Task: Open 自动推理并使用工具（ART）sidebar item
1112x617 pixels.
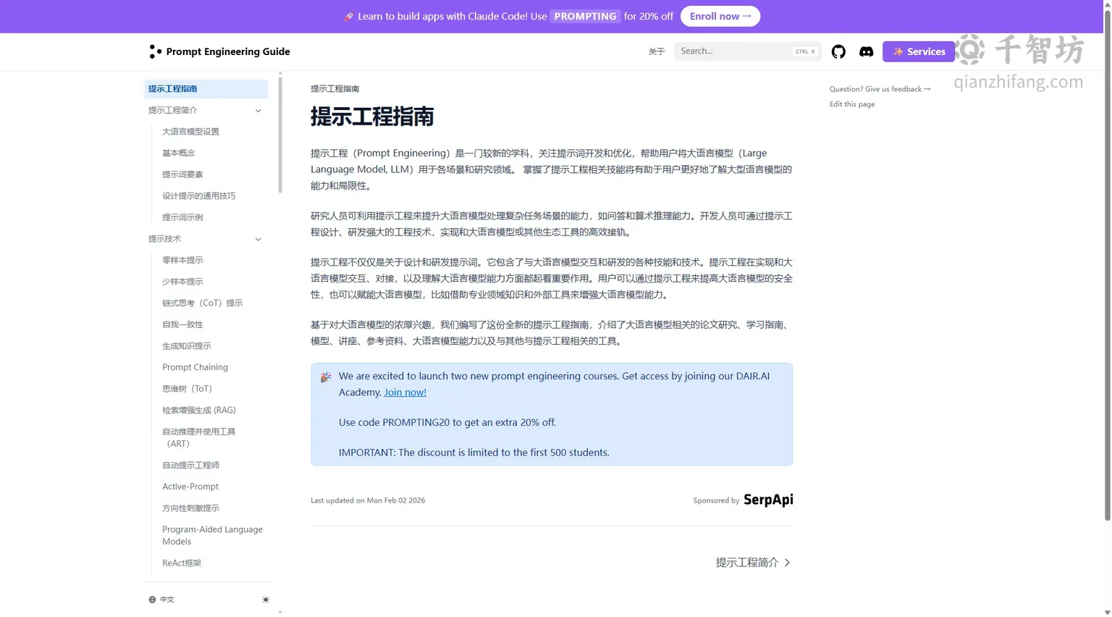Action: pos(199,437)
